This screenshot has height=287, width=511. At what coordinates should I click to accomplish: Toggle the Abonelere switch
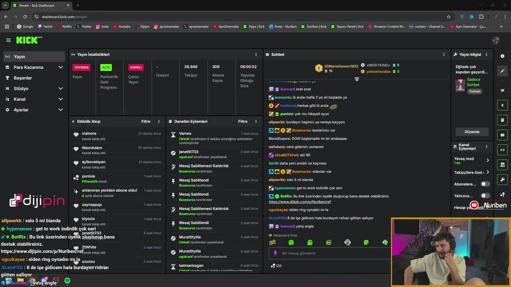pyautogui.click(x=485, y=184)
